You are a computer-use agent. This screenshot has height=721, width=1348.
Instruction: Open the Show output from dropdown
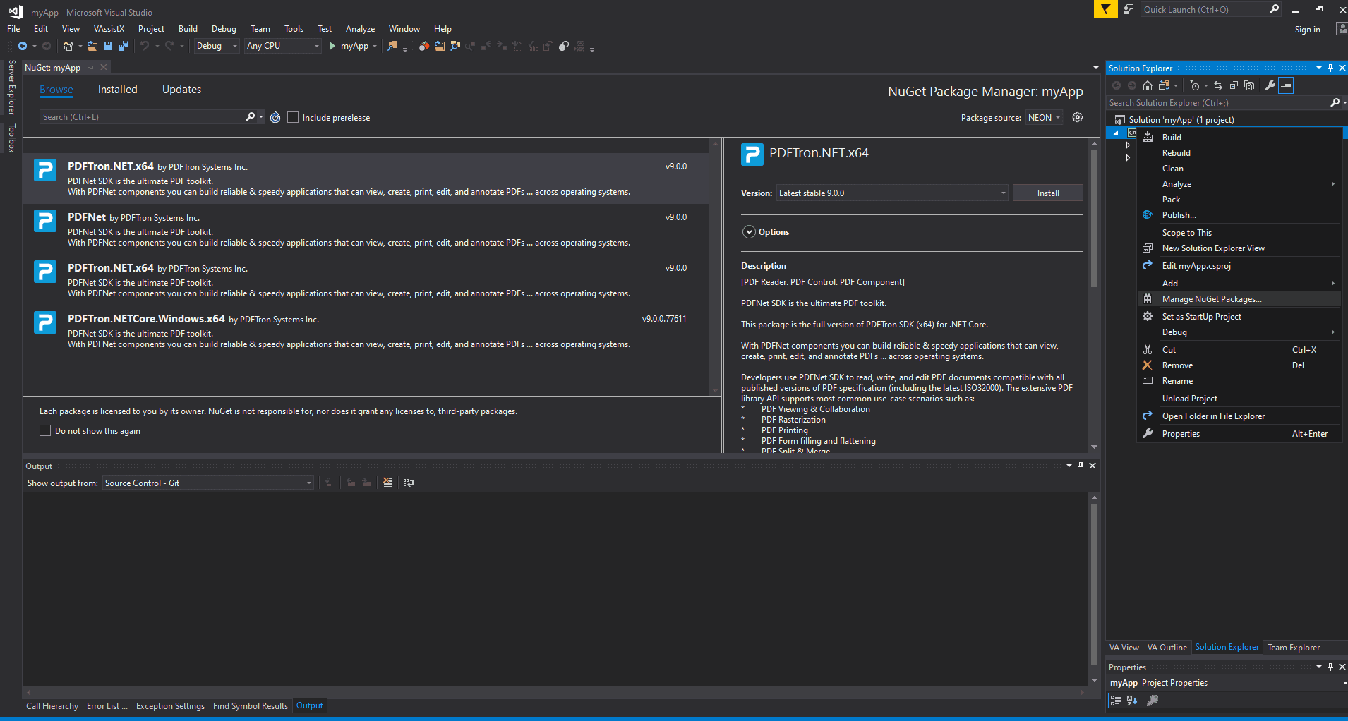point(208,483)
